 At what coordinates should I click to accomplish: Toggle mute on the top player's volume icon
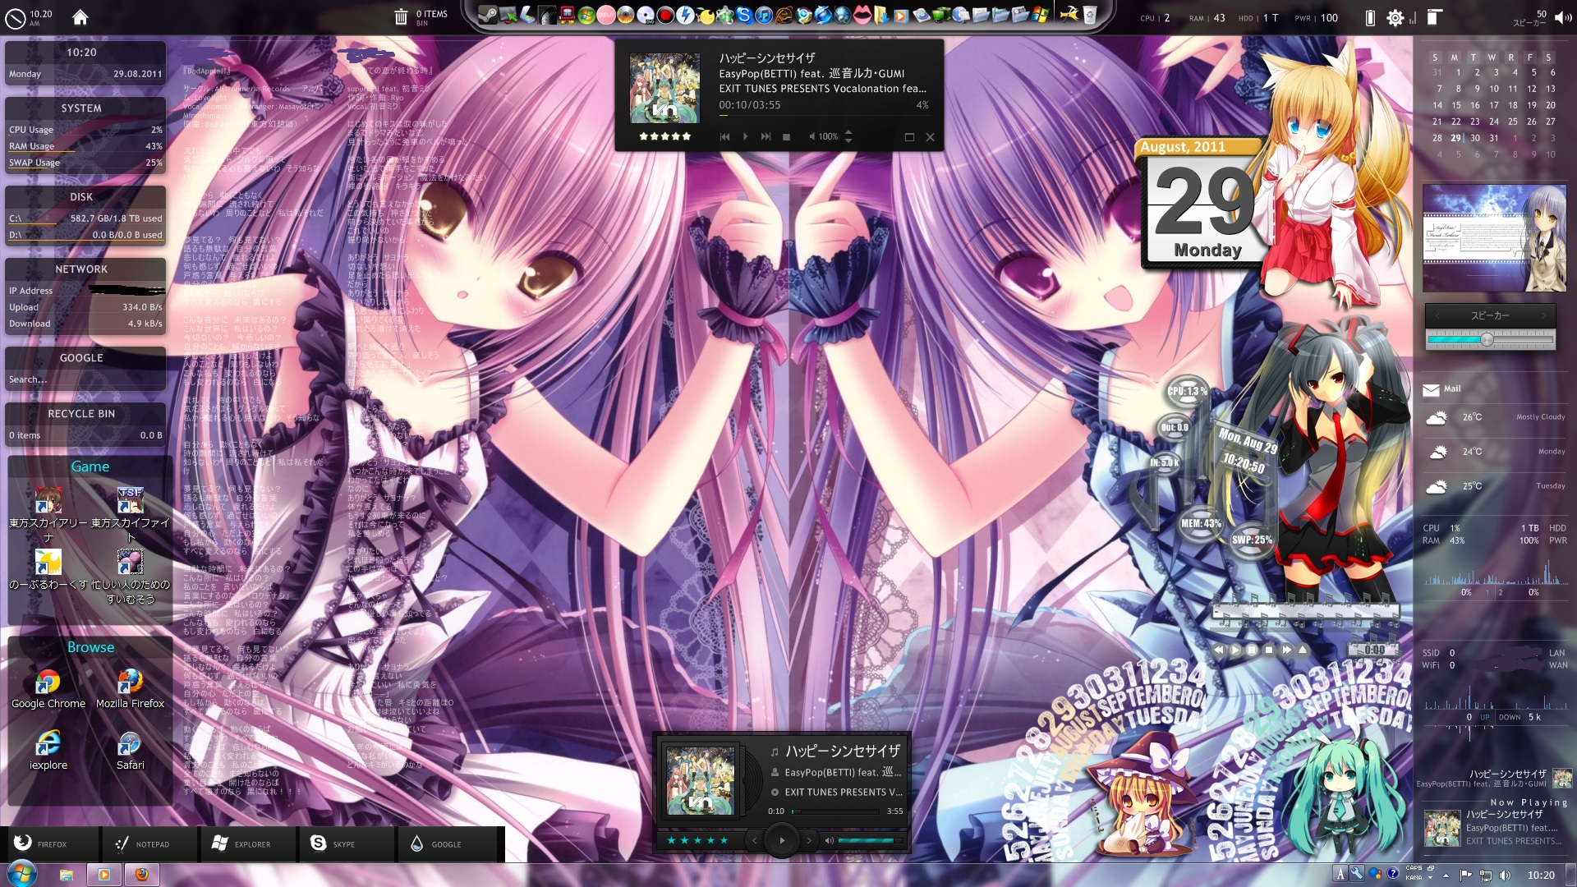point(811,137)
